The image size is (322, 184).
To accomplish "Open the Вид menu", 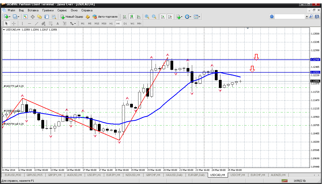I will [x=21, y=10].
